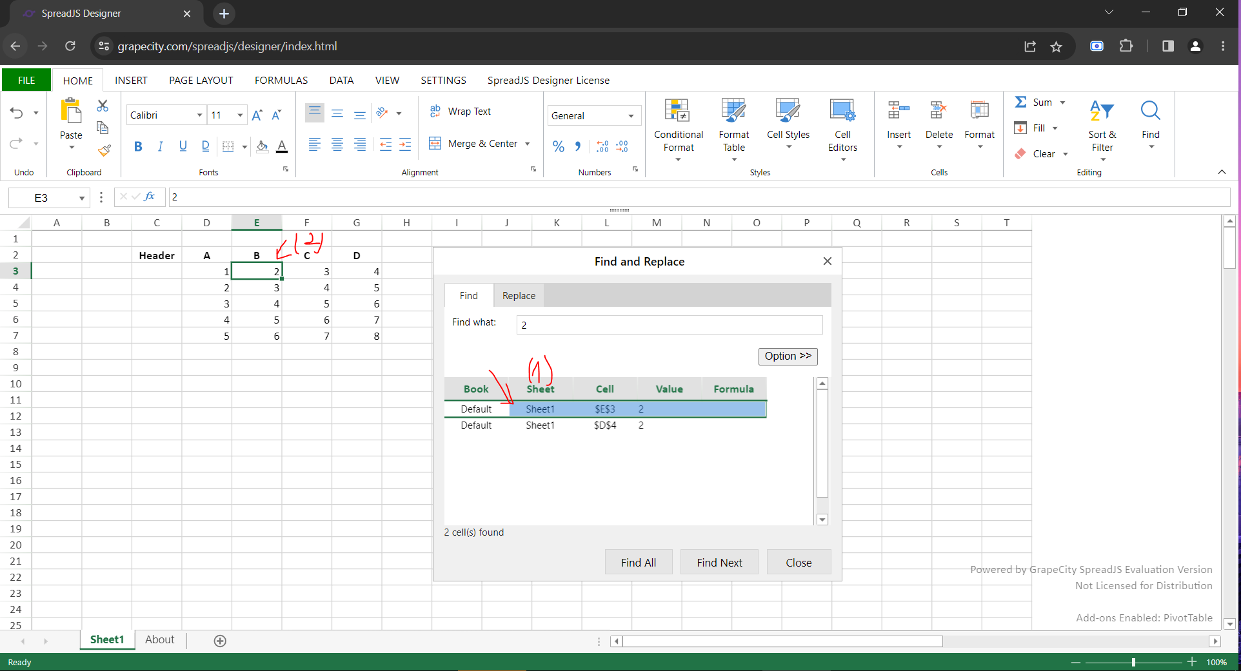Click the Cut scissors icon
Viewport: 1241px width, 671px height.
103,106
